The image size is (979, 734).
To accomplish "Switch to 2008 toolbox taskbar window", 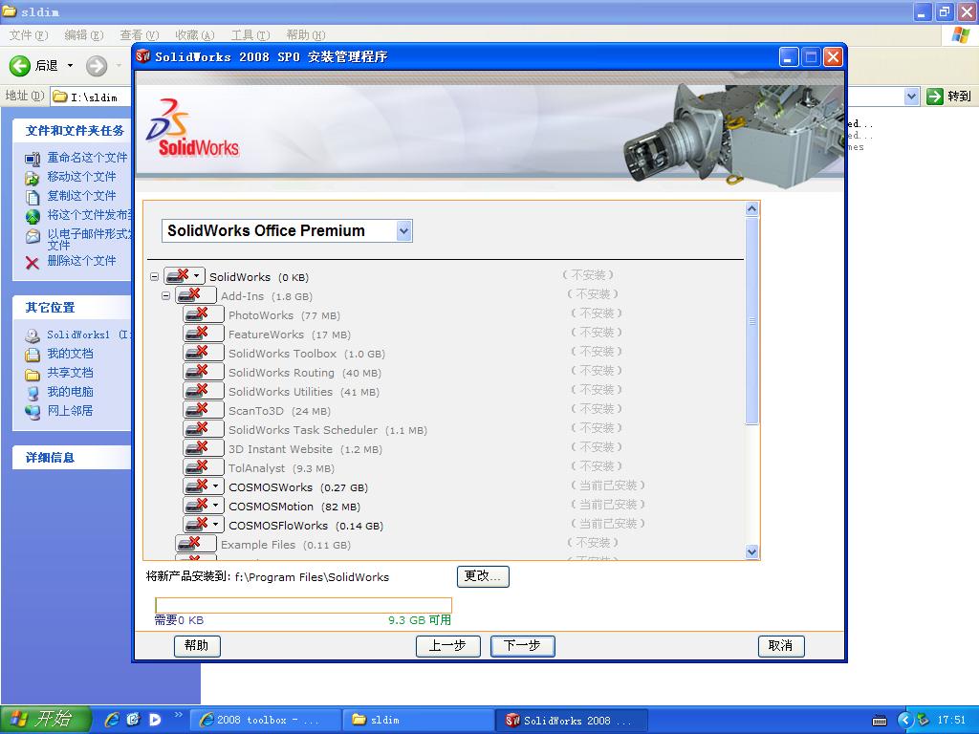I will click(x=266, y=720).
